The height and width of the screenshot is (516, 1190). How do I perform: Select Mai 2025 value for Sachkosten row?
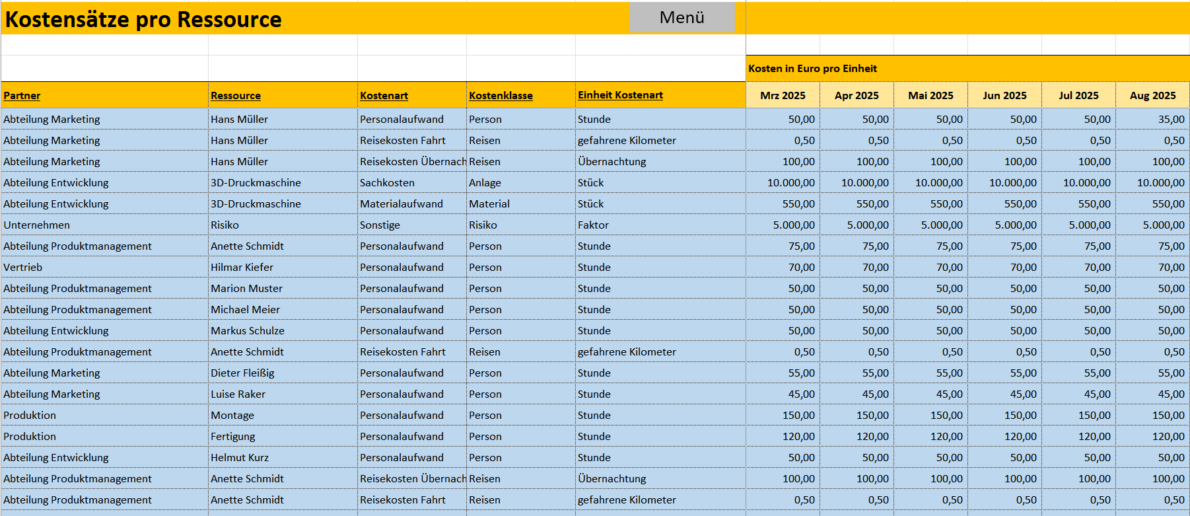930,182
